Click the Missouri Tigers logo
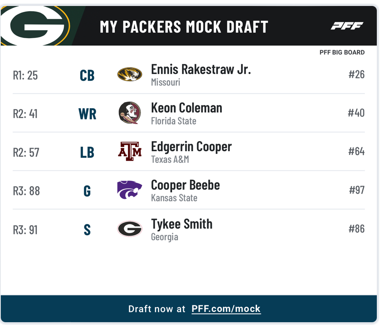 click(129, 74)
